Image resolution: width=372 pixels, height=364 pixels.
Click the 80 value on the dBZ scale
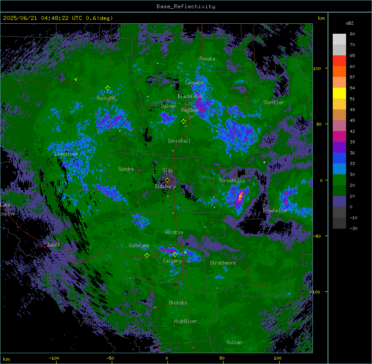[x=352, y=34]
